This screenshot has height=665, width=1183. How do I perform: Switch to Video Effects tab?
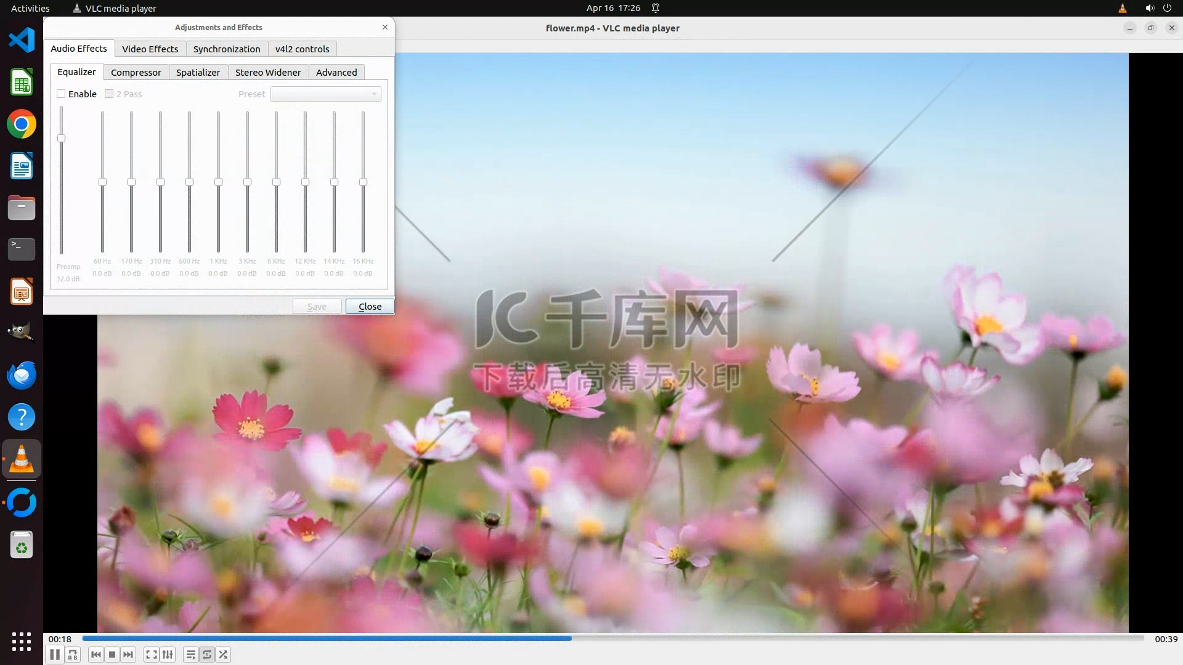pyautogui.click(x=150, y=49)
